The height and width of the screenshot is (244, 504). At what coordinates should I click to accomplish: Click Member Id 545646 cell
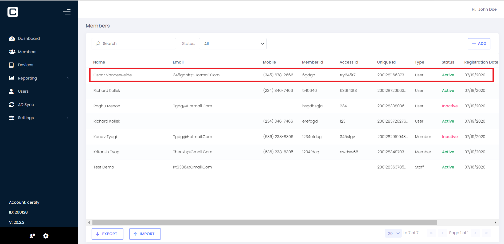(x=310, y=90)
